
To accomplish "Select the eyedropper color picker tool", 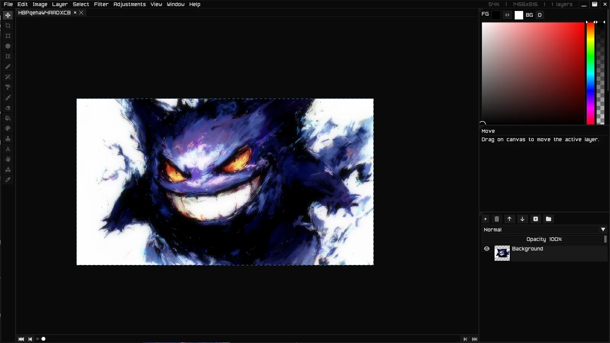I will tap(8, 180).
